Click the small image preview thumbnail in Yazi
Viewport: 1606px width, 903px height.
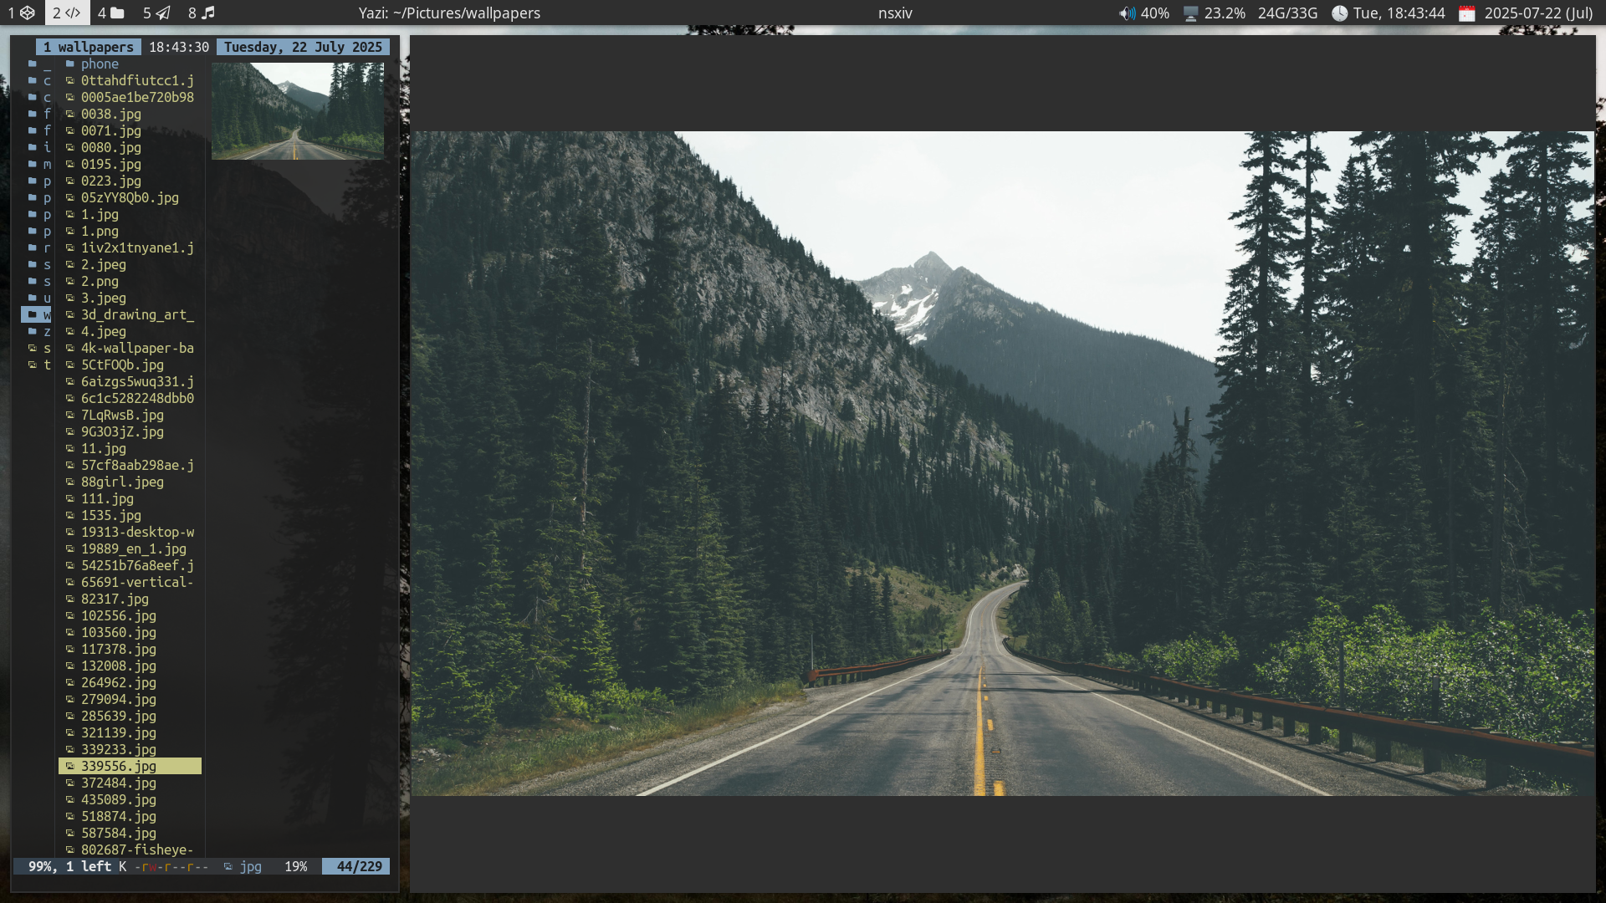297,110
